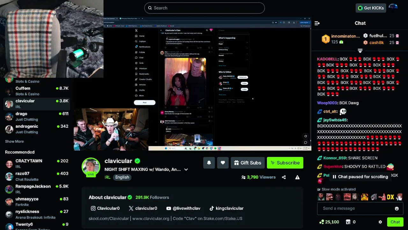Open nyslickness recommended channel
408x230 pixels.
point(37,214)
